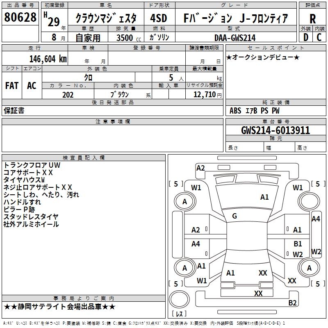Click the exterior color クロ

tap(88, 77)
